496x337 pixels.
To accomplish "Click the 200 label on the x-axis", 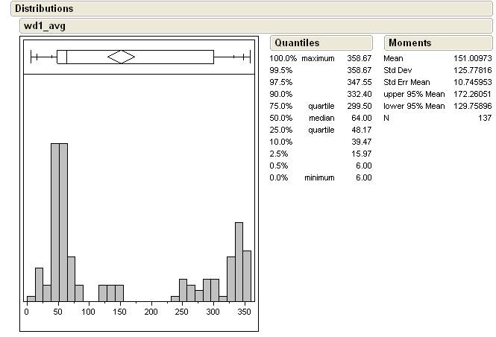I will click(x=151, y=312).
